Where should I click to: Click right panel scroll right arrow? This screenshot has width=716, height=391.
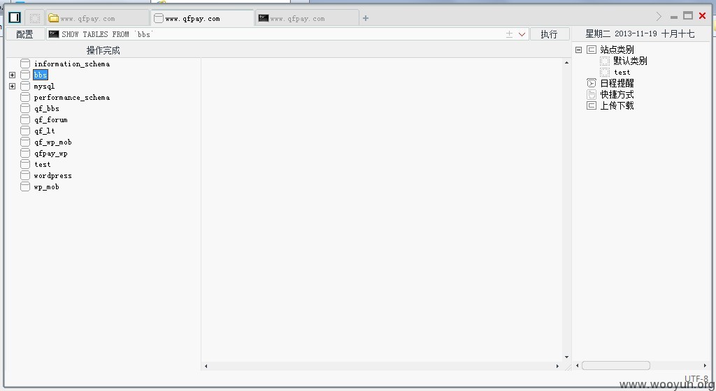pos(705,365)
